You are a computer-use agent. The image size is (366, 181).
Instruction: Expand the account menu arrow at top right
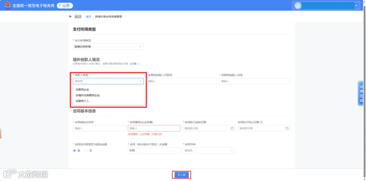[x=356, y=6]
